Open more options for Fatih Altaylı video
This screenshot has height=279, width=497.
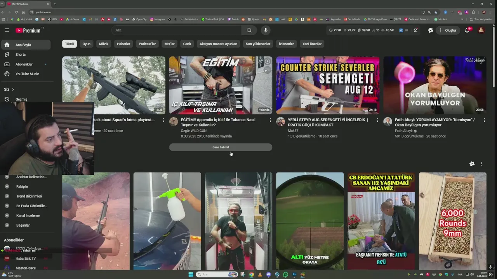pyautogui.click(x=484, y=120)
